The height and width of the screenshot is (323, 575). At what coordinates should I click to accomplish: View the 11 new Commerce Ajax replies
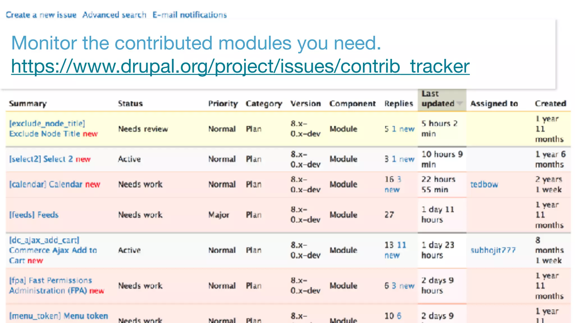[396, 250]
